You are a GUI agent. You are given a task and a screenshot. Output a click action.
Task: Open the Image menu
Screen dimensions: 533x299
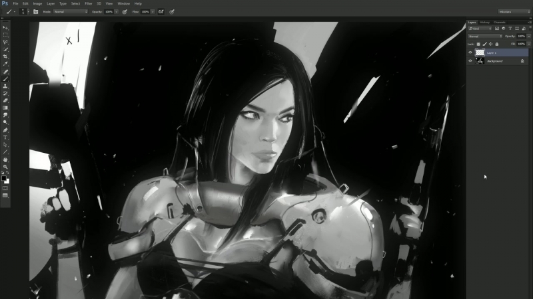[37, 3]
